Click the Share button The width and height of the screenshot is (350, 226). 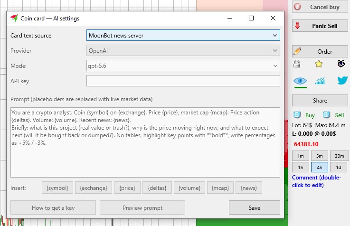coord(320,100)
